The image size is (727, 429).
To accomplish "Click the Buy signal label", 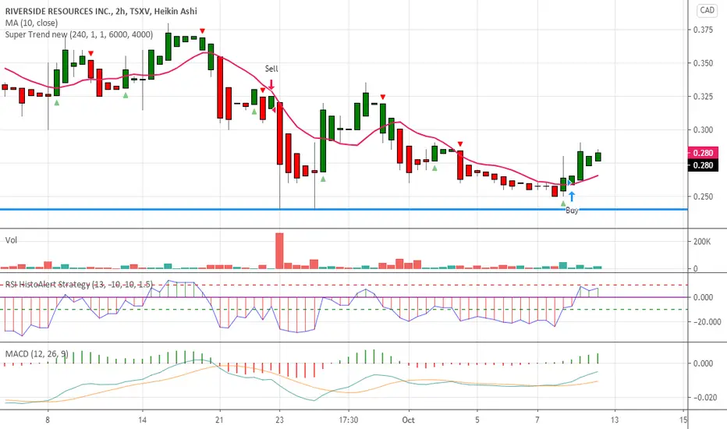I will tap(572, 210).
